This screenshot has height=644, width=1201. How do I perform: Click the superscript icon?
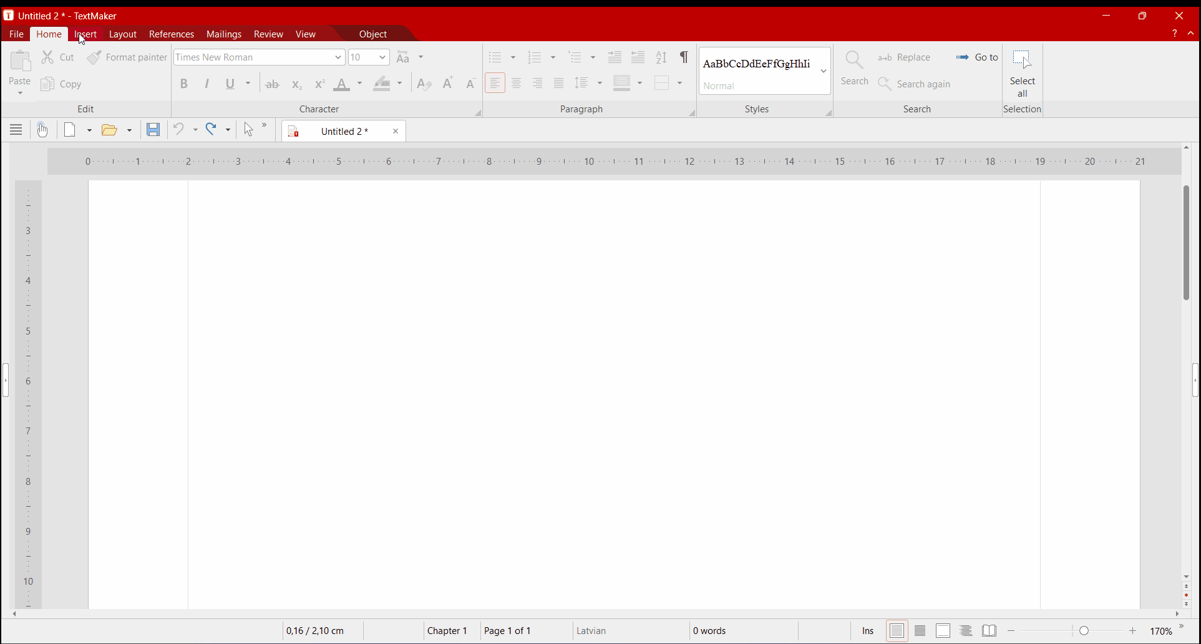(x=319, y=84)
